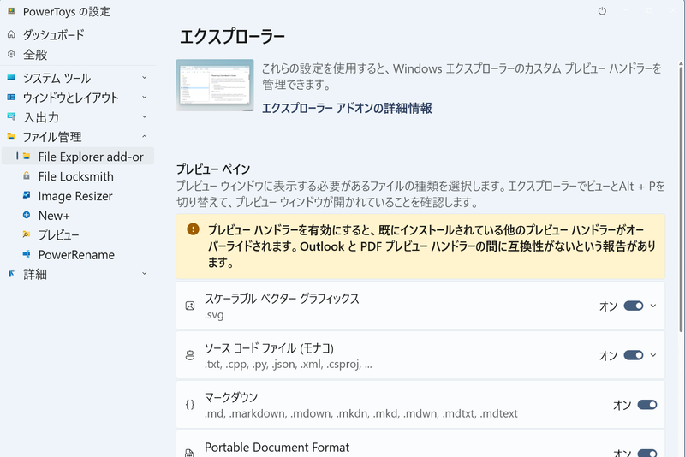Click the Explorer preview thumbnail image
The height and width of the screenshot is (457, 685).
coord(215,85)
